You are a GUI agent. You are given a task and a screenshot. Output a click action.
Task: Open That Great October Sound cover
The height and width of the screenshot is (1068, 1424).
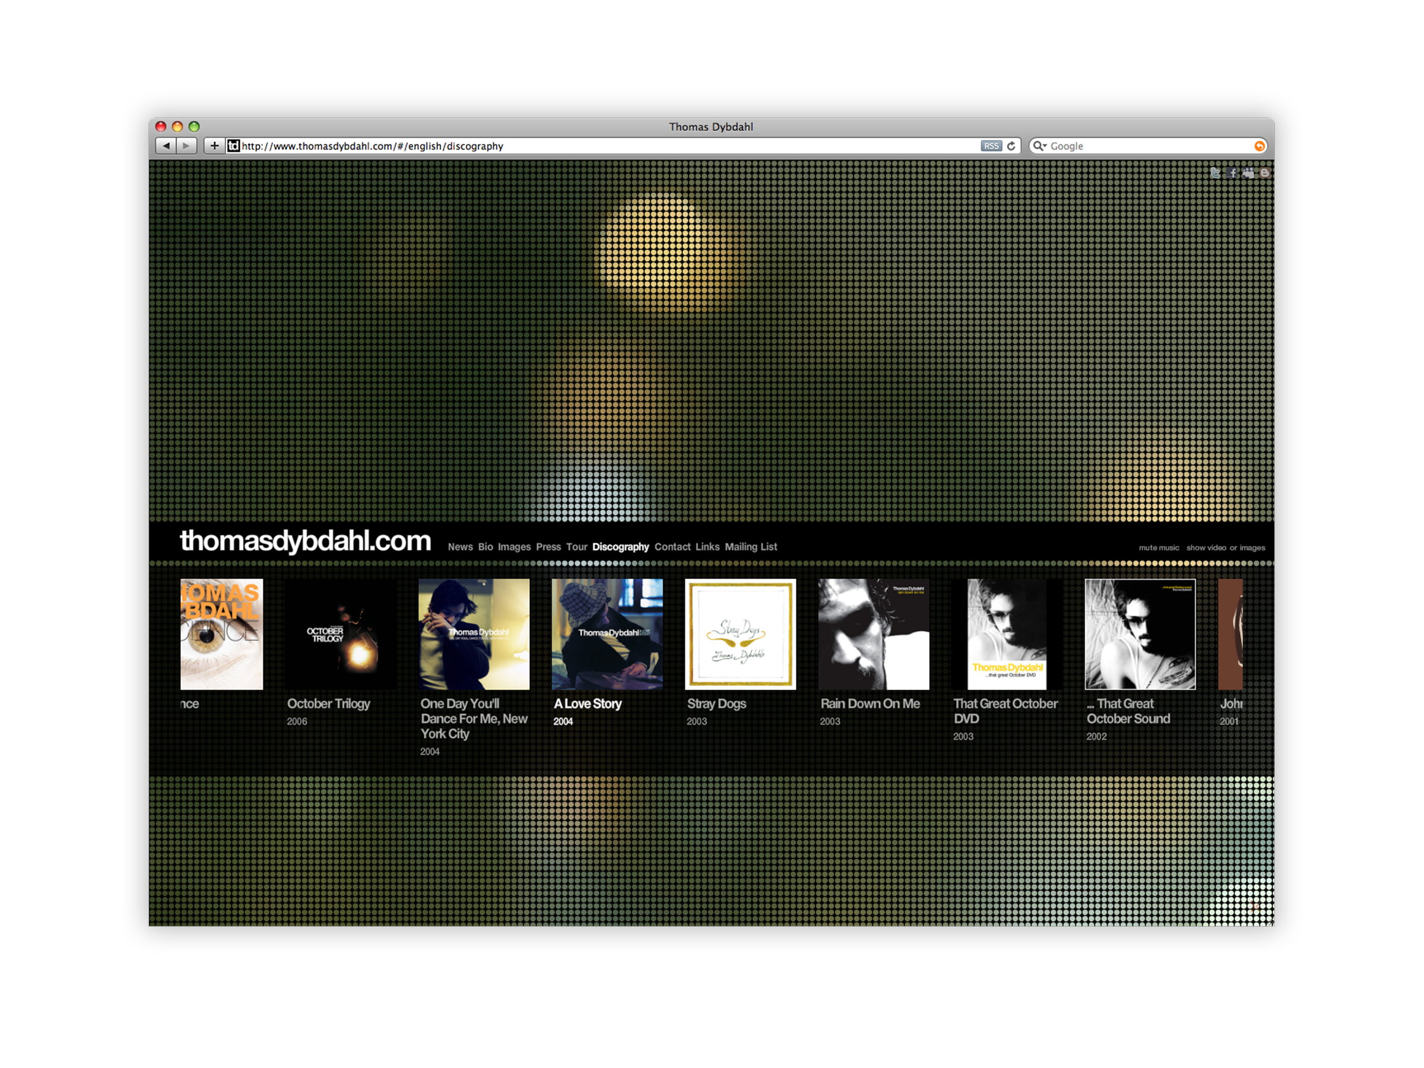tap(1141, 634)
